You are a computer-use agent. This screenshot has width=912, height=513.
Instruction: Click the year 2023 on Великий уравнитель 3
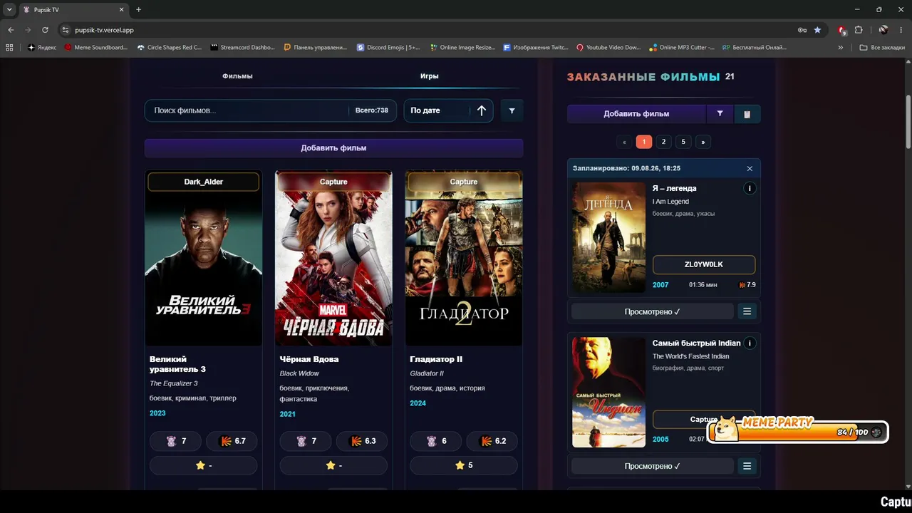(157, 413)
